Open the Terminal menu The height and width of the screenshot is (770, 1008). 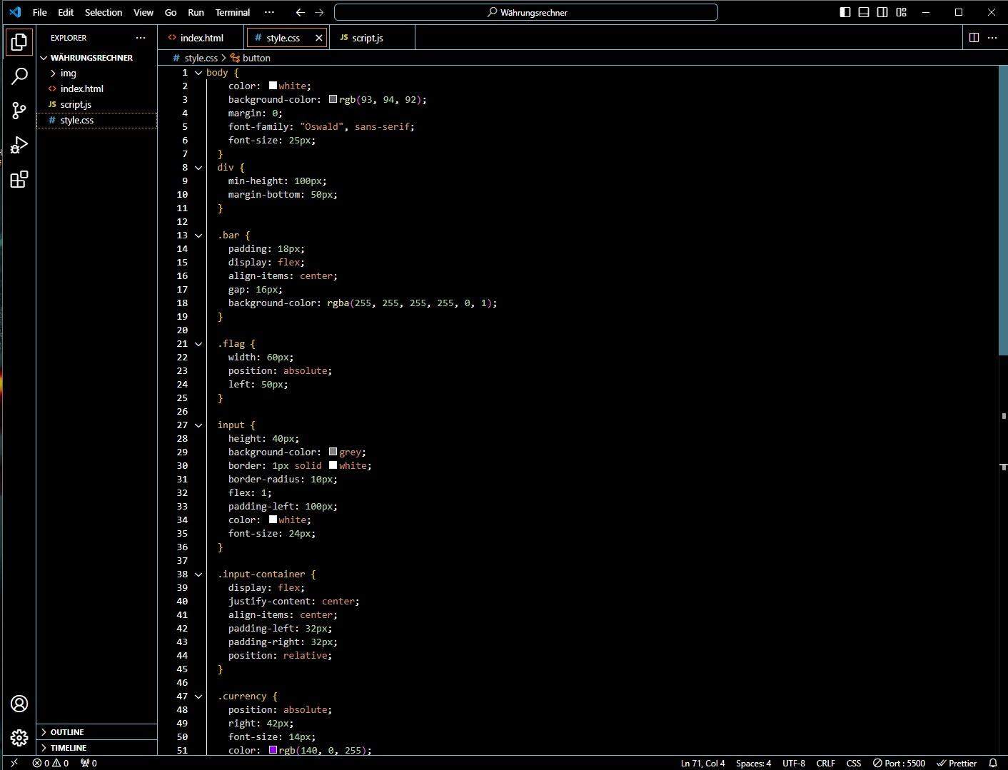[x=233, y=12]
